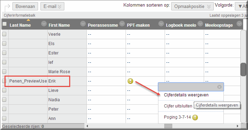Click the first name Marie Rose

click(x=59, y=72)
